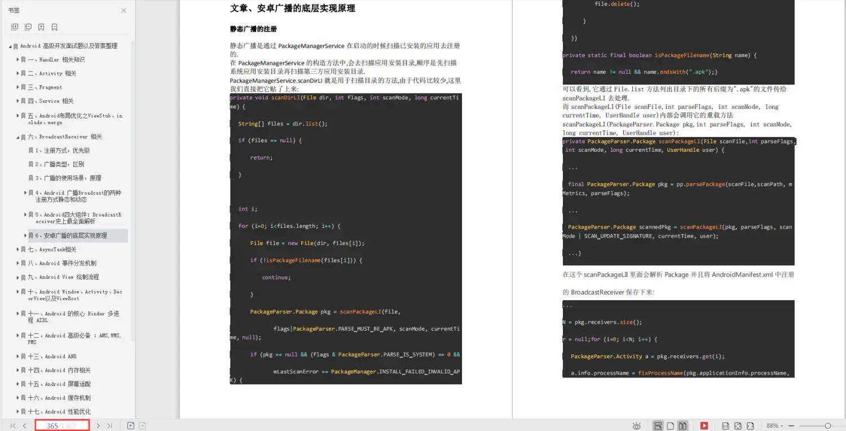Click the bookmarks panel vertical scrollbar
846x431 pixels.
pyautogui.click(x=133, y=191)
